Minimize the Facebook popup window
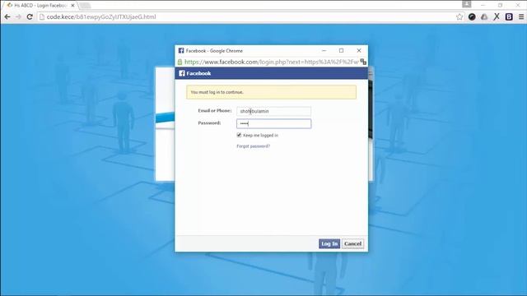Image resolution: width=527 pixels, height=296 pixels. tap(324, 51)
